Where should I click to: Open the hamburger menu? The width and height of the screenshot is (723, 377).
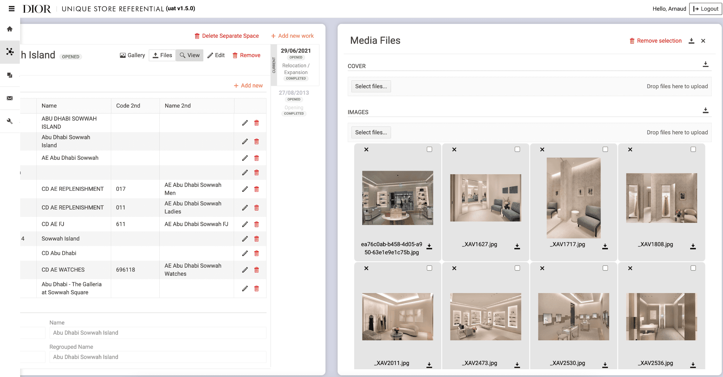coord(11,9)
